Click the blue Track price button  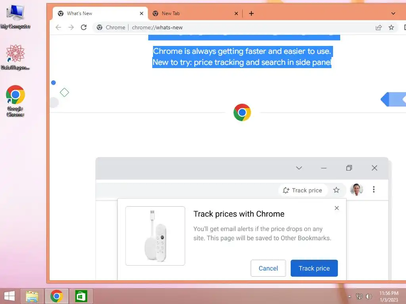(314, 268)
